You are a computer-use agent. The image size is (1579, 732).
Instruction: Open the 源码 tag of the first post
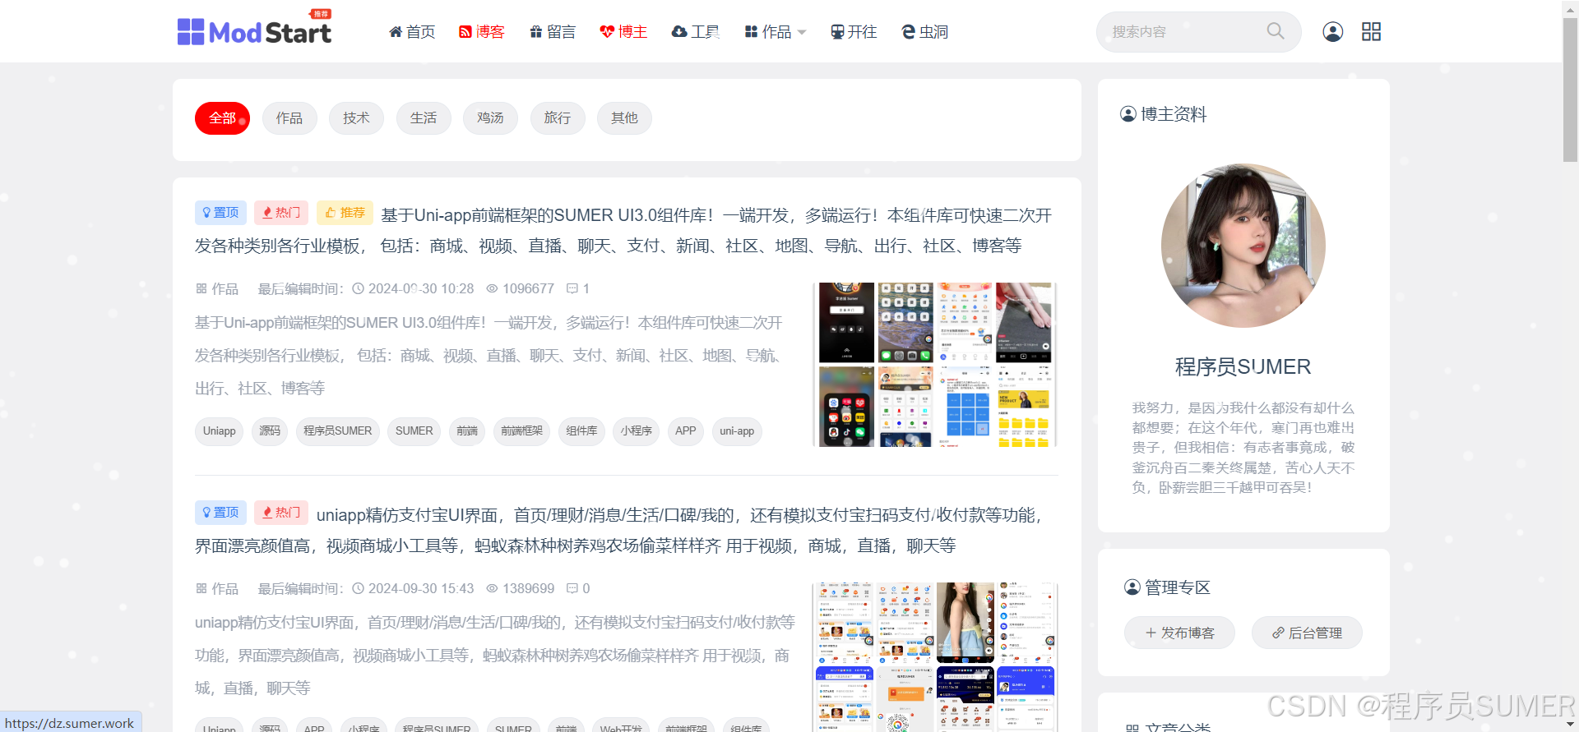[x=270, y=431]
